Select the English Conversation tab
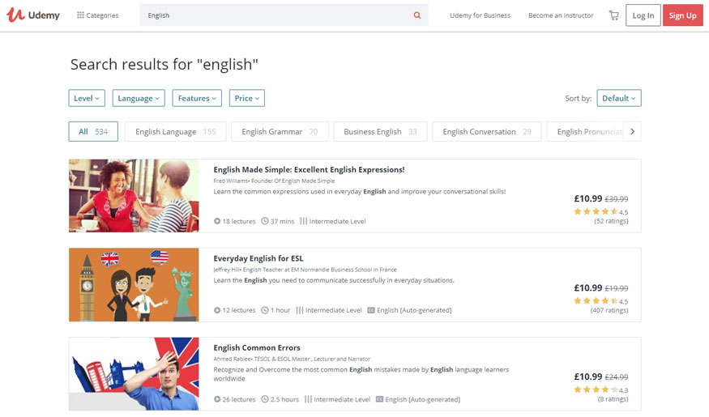The image size is (709, 417). (486, 131)
